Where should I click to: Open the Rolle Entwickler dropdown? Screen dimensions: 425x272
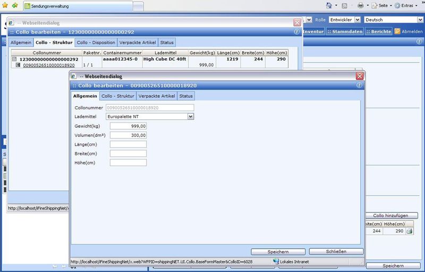click(357, 20)
